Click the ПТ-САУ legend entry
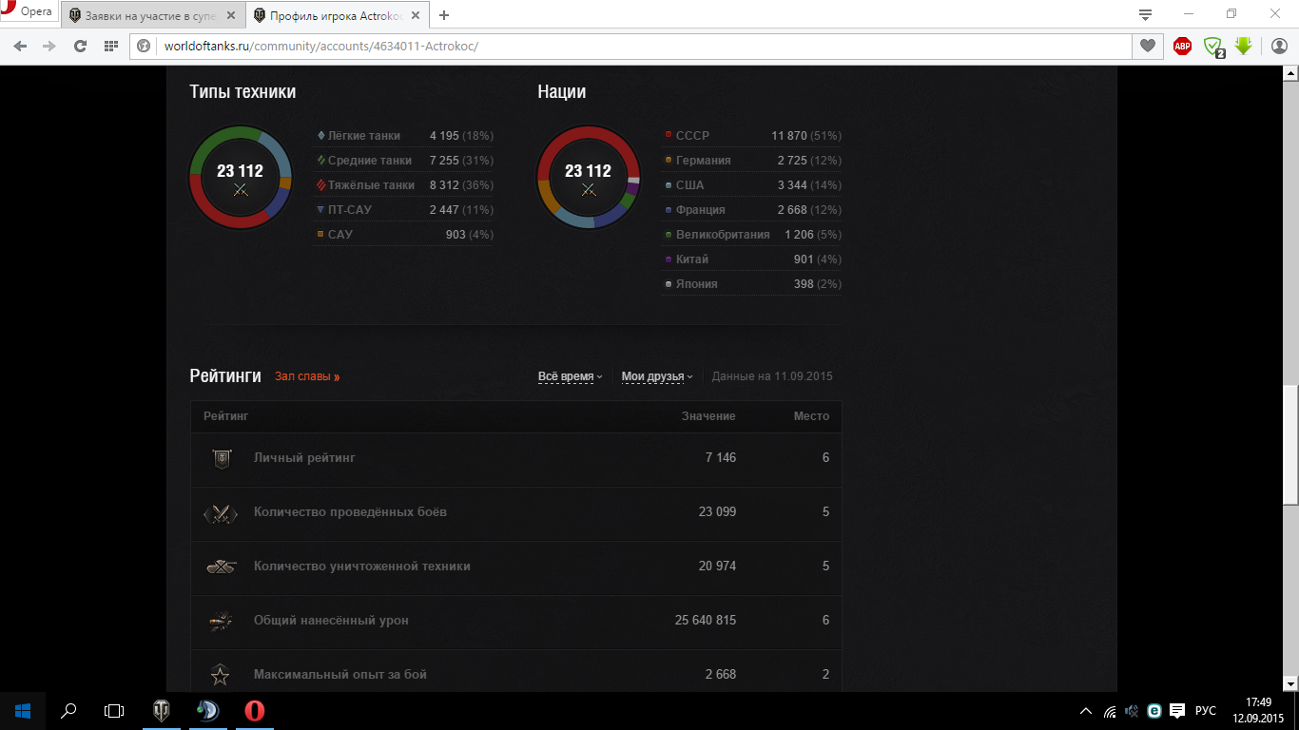 [404, 210]
